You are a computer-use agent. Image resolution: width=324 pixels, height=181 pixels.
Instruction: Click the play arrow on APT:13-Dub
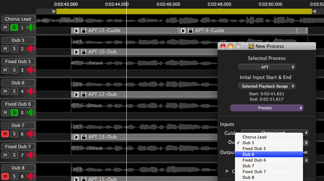pos(76,137)
